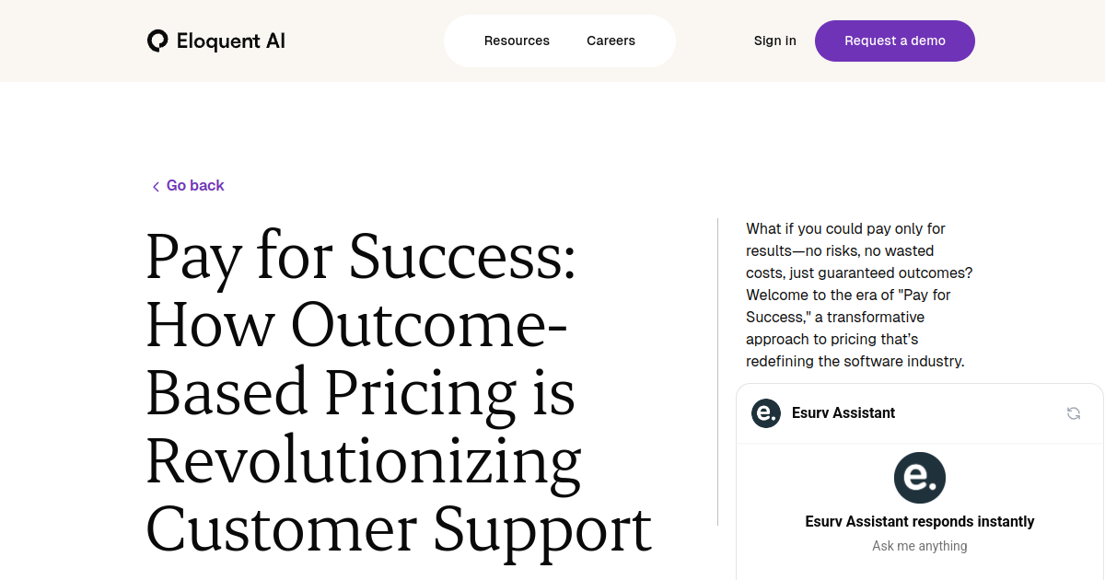Click the large Esurv avatar in chat
The height and width of the screenshot is (580, 1105).
coord(920,478)
